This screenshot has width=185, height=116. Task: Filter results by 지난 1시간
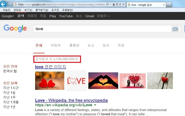tap(11, 88)
